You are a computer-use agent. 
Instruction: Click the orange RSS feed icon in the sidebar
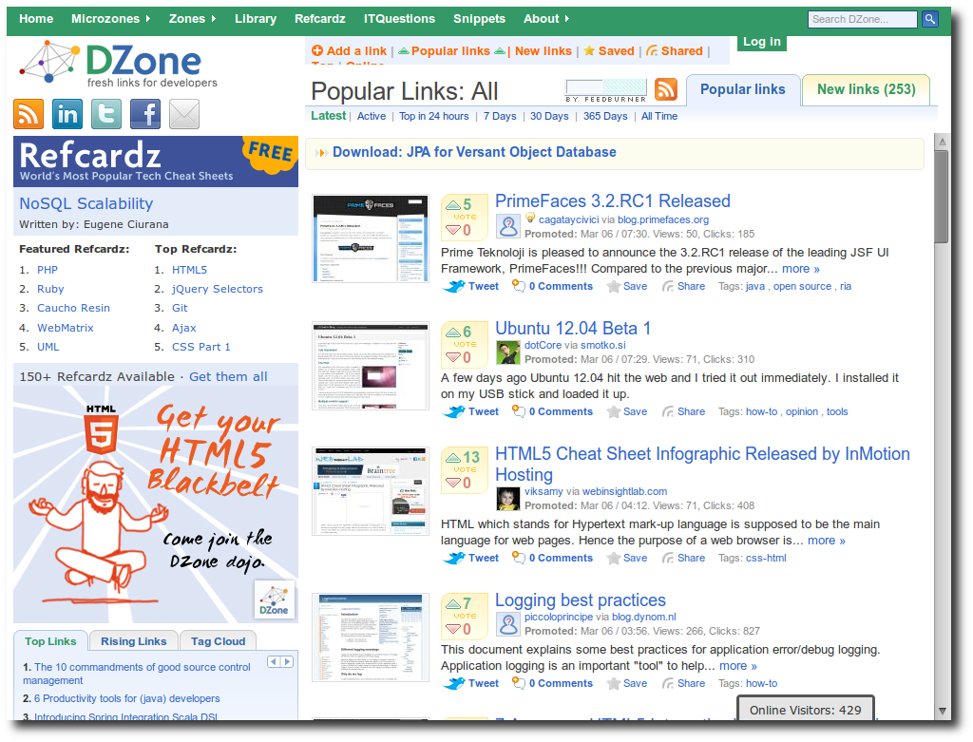click(29, 114)
